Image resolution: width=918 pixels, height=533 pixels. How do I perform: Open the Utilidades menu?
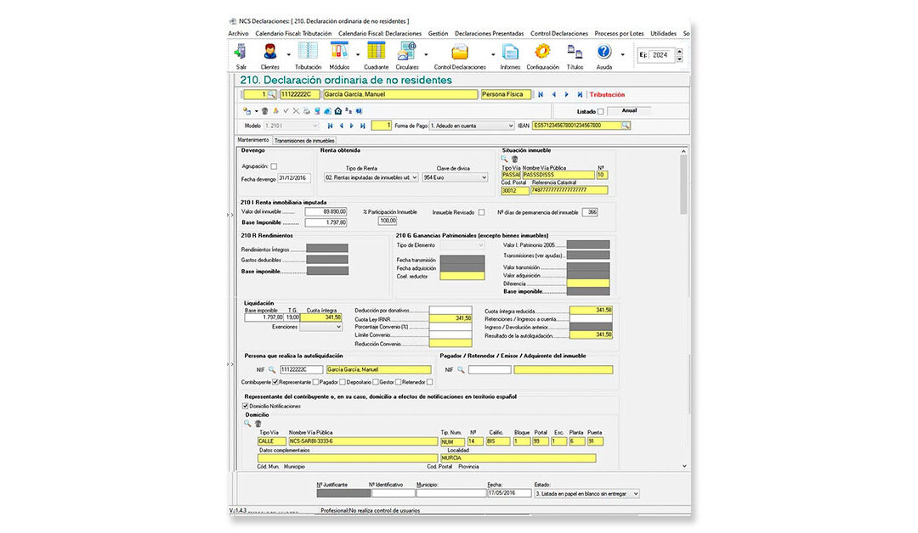663,33
